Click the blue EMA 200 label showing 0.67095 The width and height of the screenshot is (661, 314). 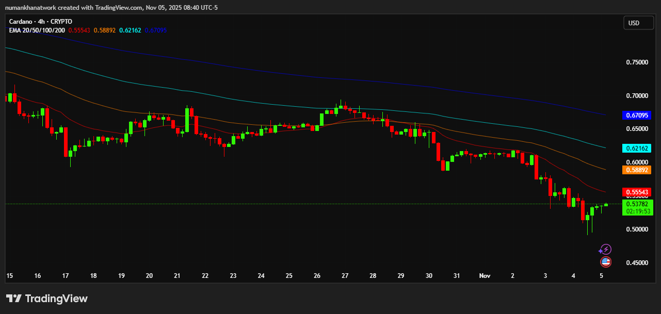[x=637, y=115]
